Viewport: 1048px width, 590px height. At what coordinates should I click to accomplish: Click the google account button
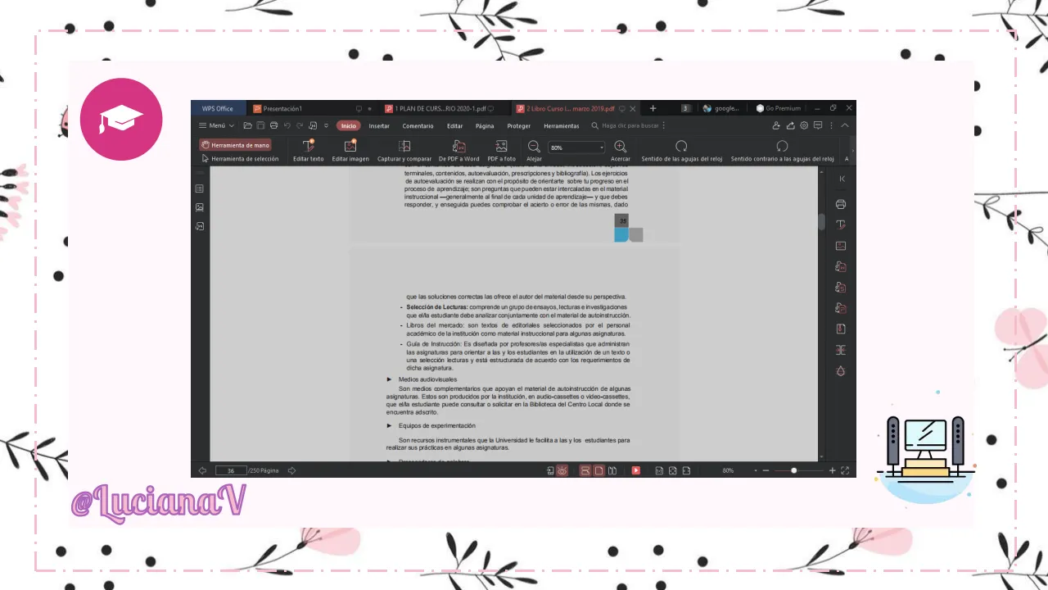720,108
